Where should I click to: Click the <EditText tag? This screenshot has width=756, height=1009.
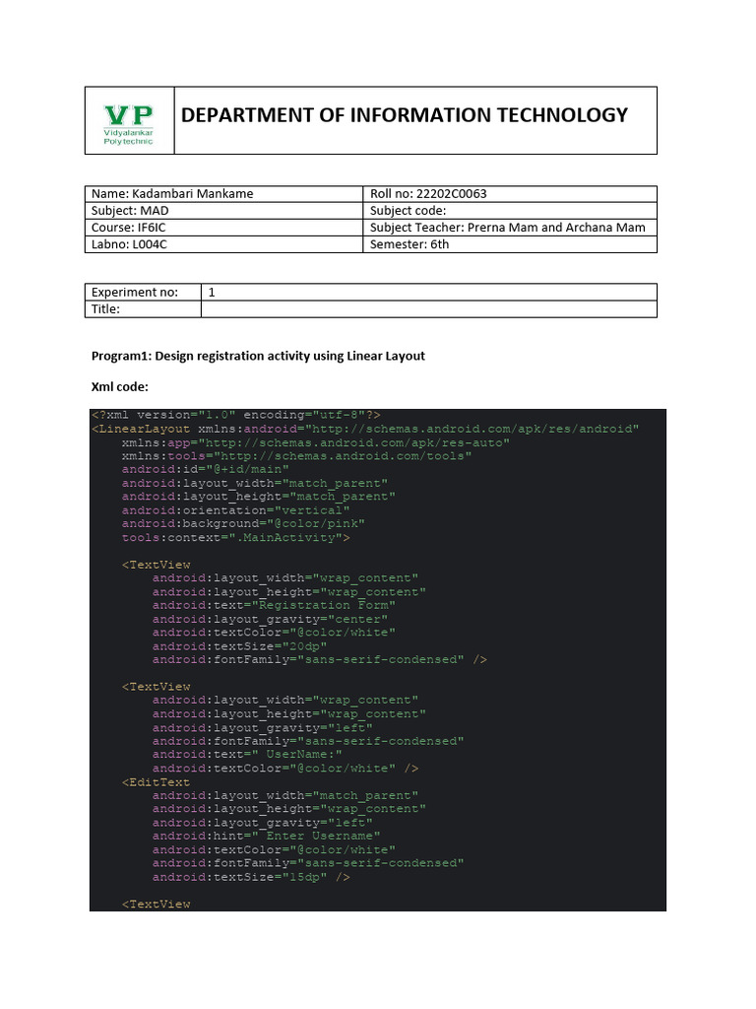click(157, 781)
